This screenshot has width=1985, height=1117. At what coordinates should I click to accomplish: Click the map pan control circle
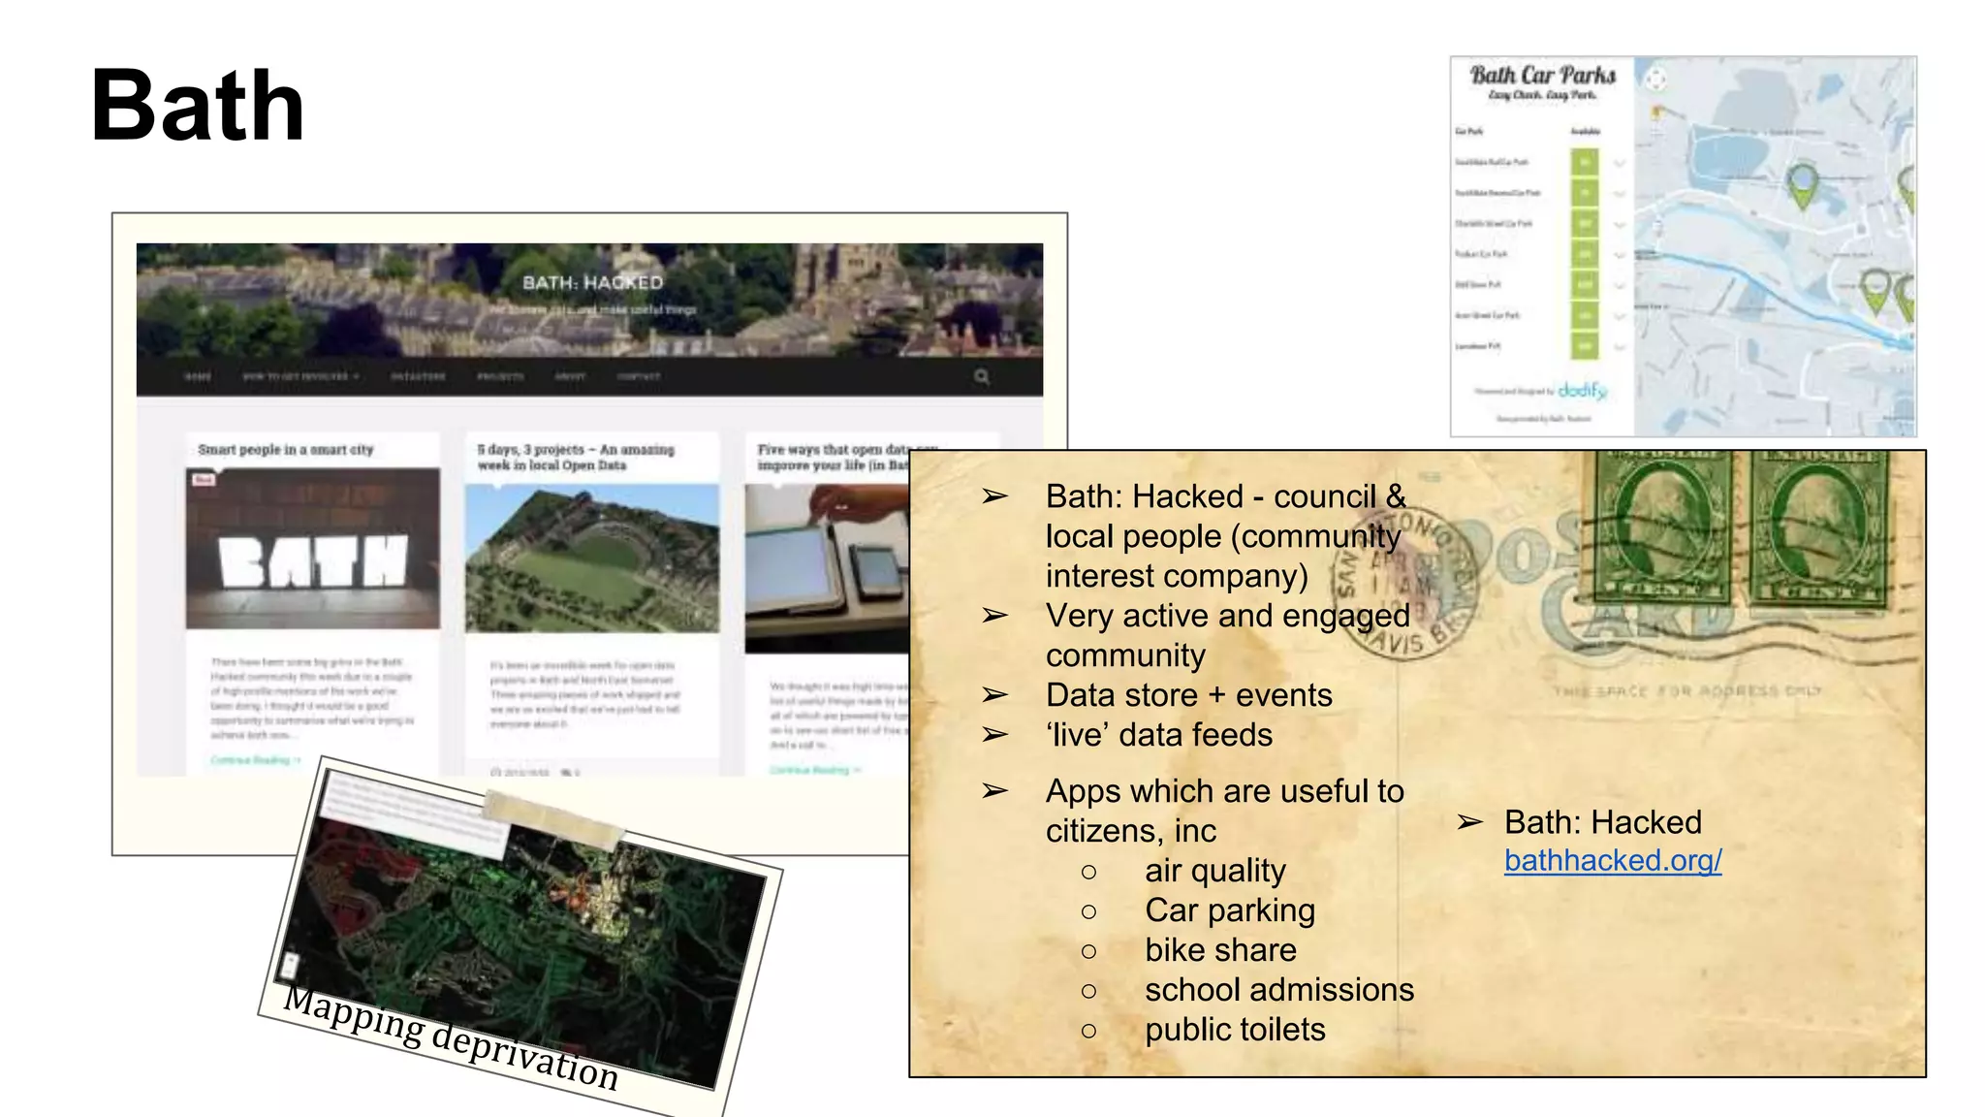1655,80
